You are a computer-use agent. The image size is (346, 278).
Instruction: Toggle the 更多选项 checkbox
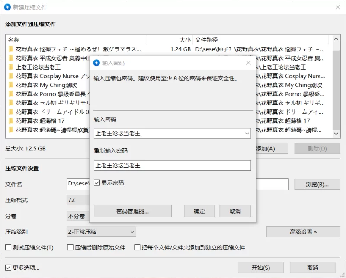pyautogui.click(x=8, y=267)
